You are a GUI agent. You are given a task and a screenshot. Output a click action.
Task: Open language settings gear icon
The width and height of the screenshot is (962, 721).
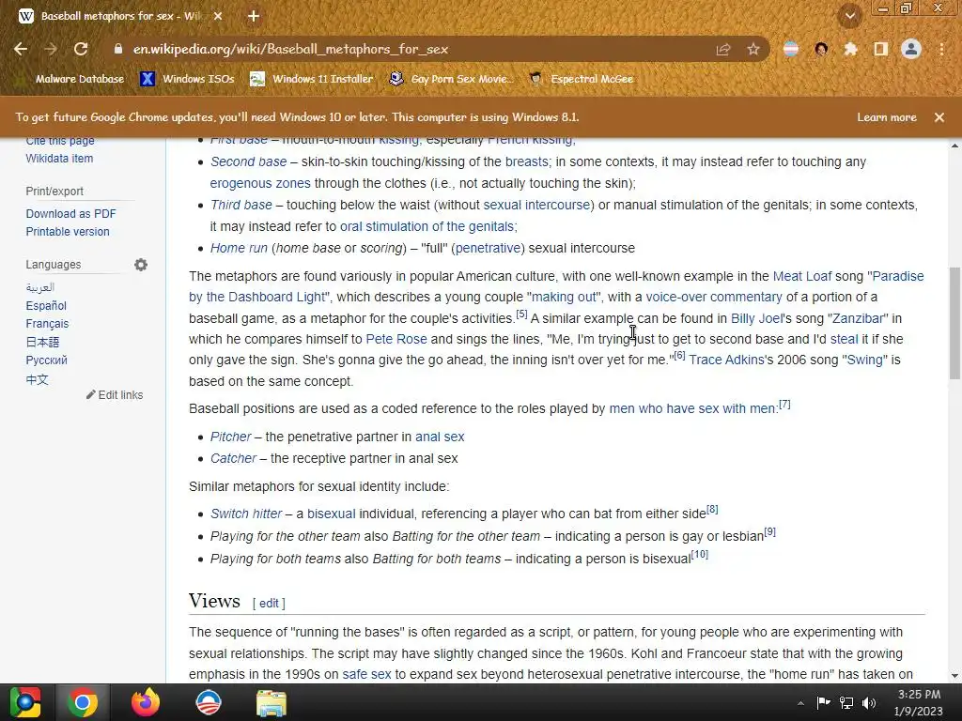[x=141, y=265]
